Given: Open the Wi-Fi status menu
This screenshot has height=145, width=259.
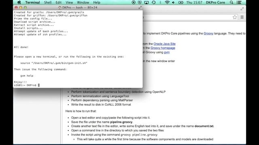Looking at the screenshot, I should click(167, 2).
